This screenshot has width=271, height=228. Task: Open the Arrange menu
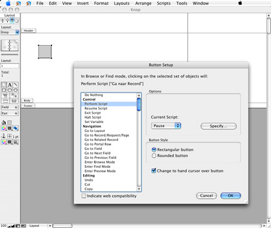coord(143,3)
